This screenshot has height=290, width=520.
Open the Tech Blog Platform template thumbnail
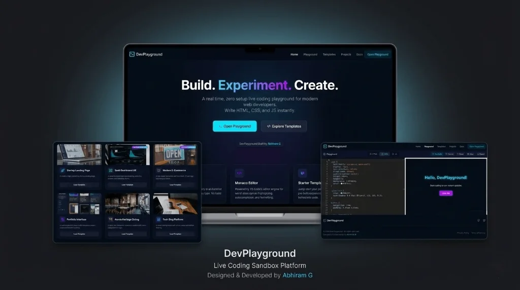175,204
